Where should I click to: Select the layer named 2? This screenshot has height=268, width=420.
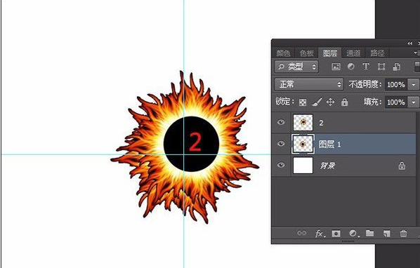point(321,123)
